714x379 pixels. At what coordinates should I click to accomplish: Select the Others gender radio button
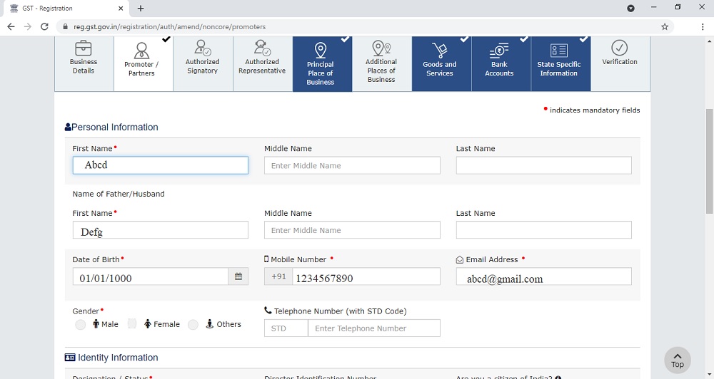click(x=193, y=324)
